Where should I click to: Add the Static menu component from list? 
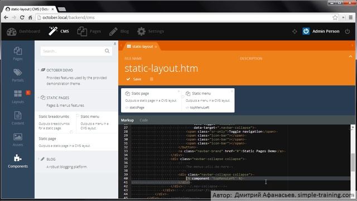[97, 122]
